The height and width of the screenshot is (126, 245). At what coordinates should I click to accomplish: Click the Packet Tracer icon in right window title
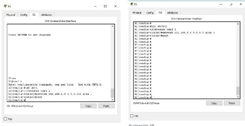[x=131, y=4]
